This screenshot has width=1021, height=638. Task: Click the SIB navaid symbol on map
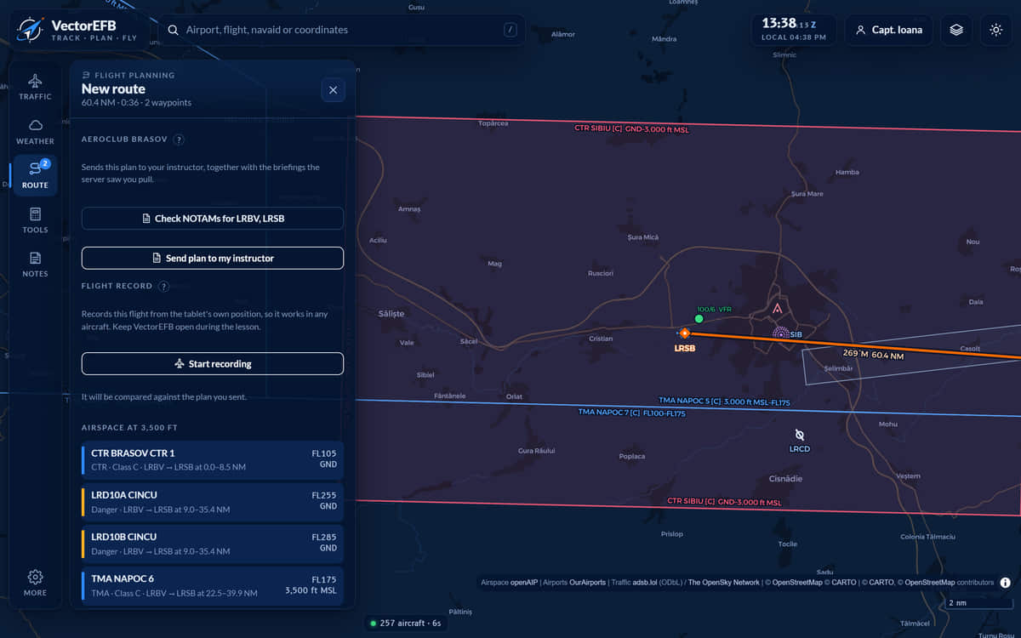tap(781, 333)
